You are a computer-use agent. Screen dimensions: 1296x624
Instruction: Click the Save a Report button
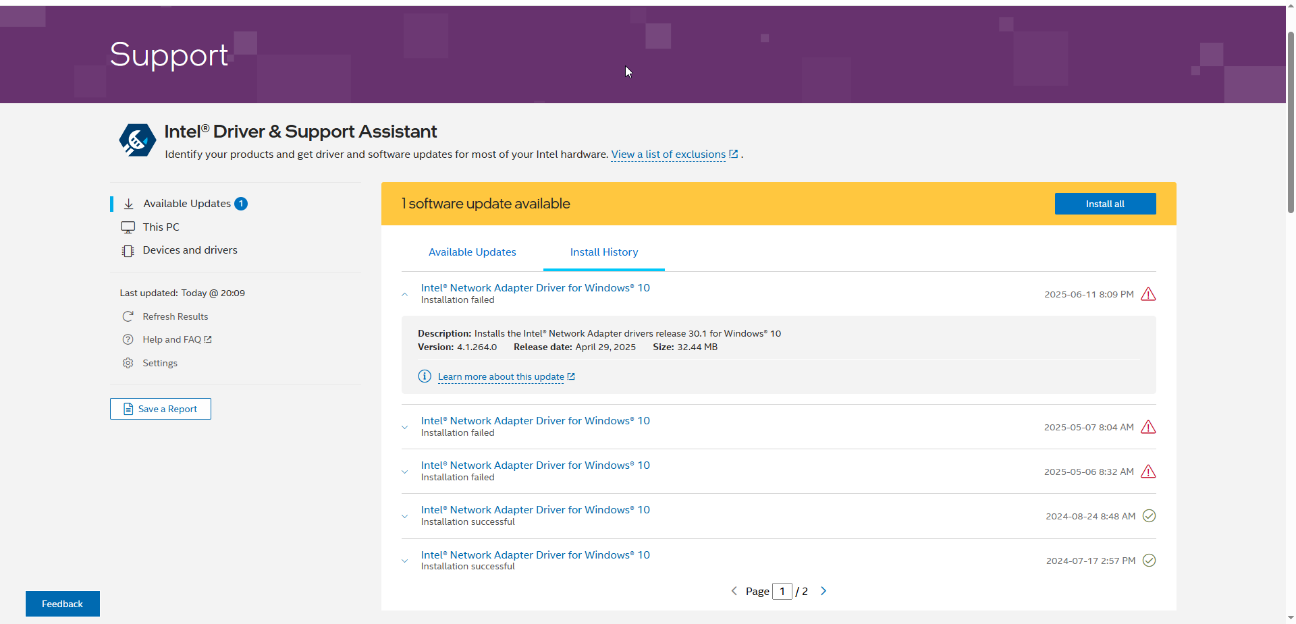pyautogui.click(x=161, y=409)
